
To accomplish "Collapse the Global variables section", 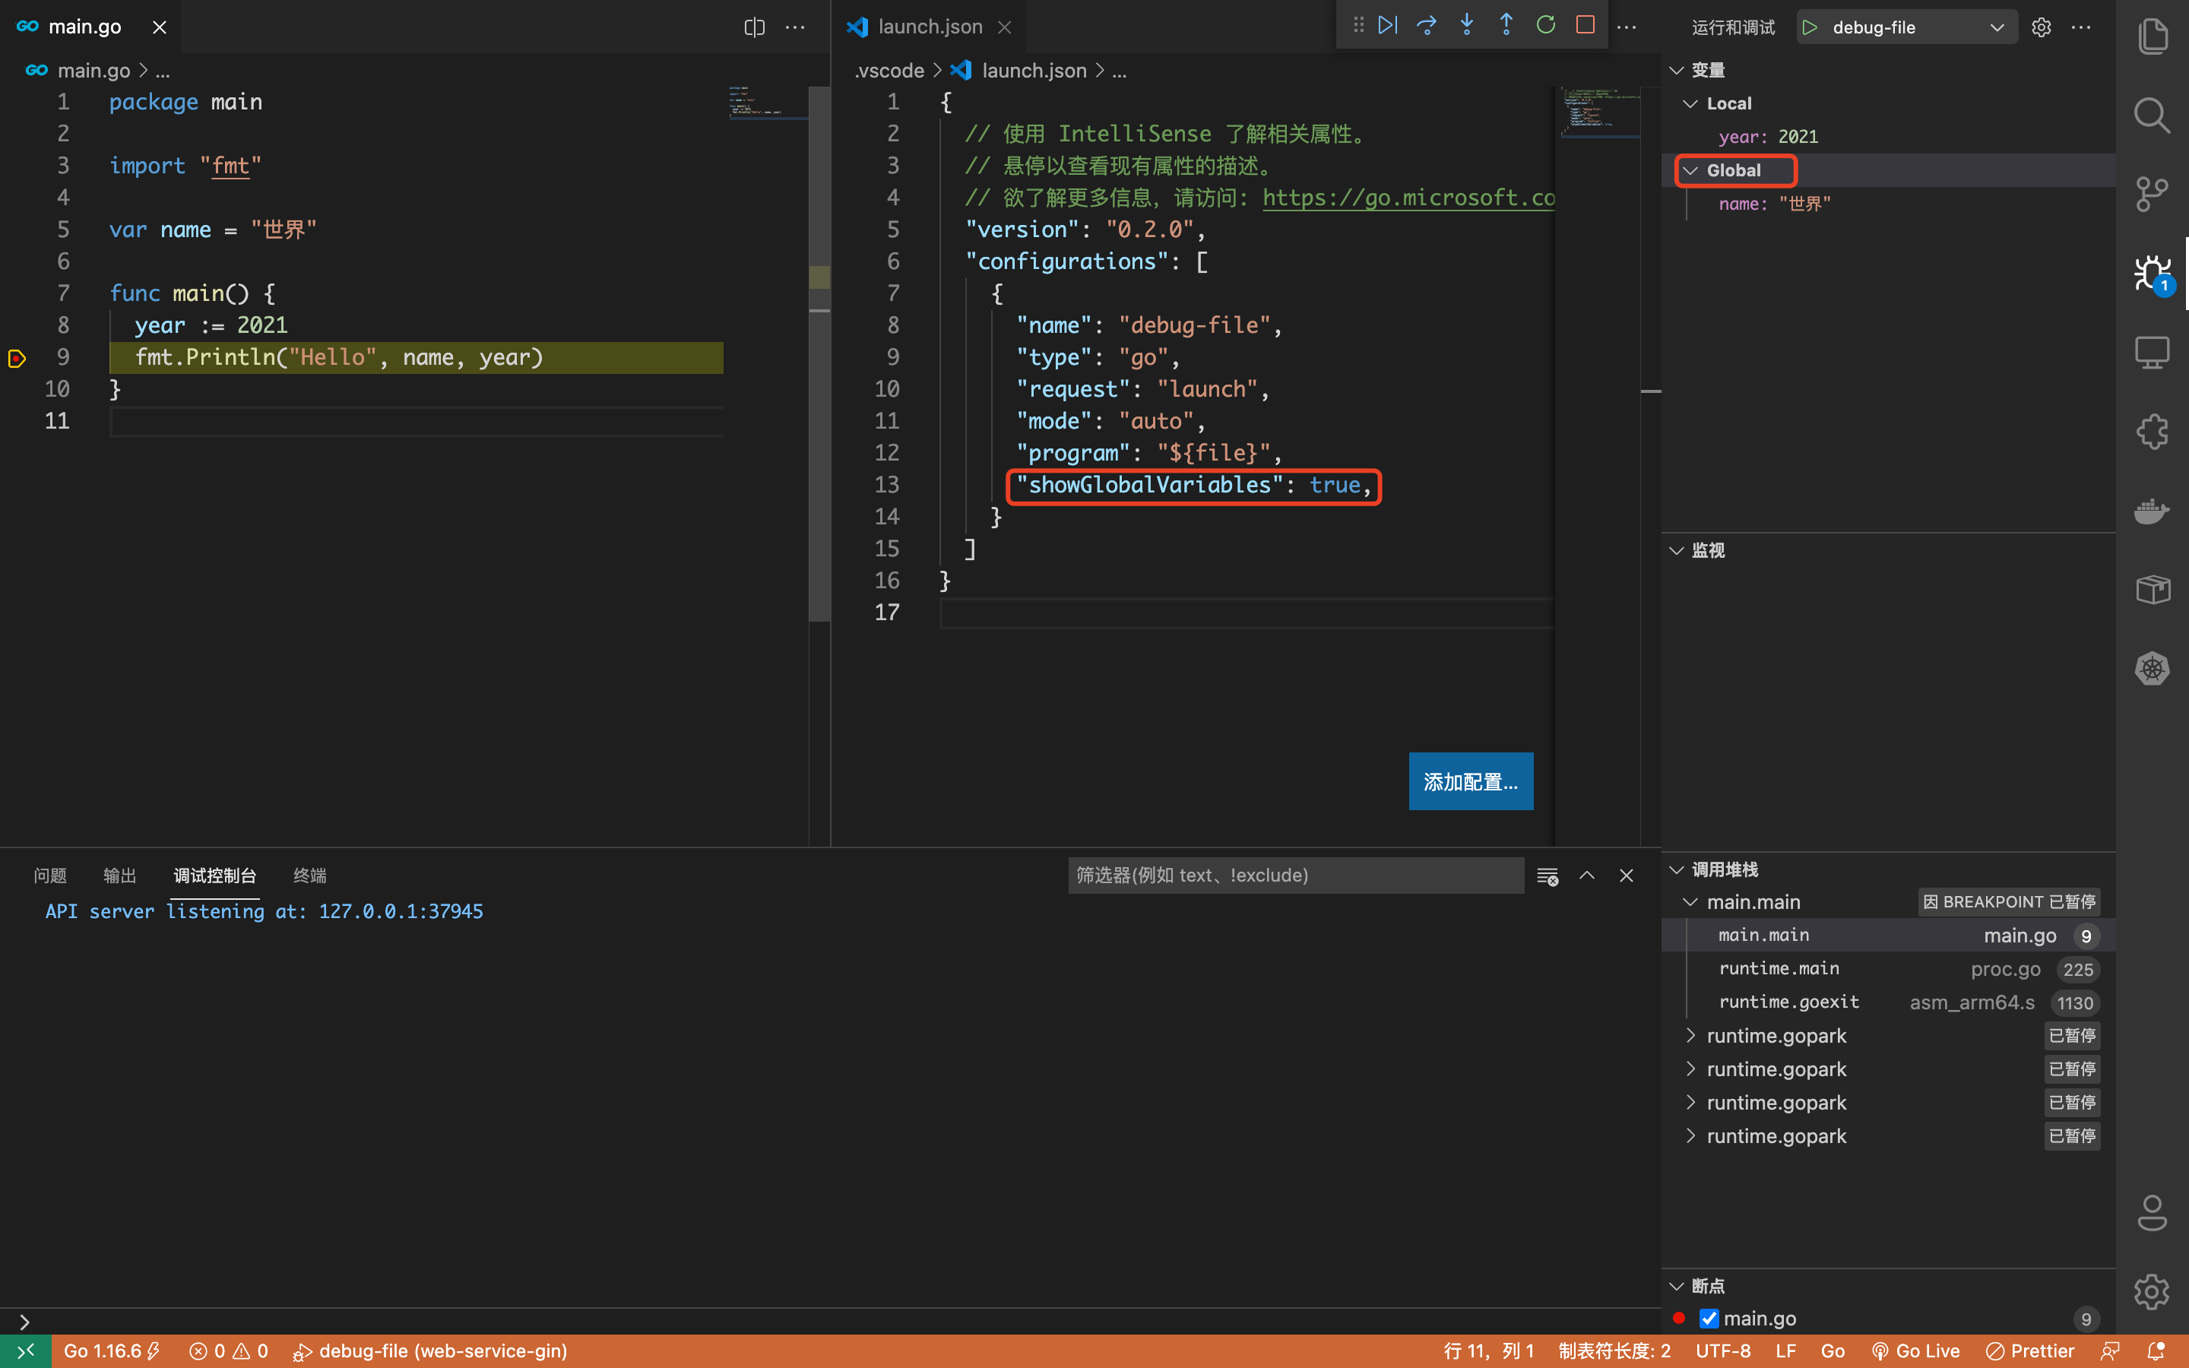I will point(1690,171).
